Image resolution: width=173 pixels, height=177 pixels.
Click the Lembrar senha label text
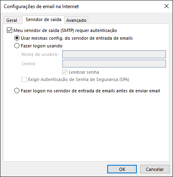click(x=84, y=72)
